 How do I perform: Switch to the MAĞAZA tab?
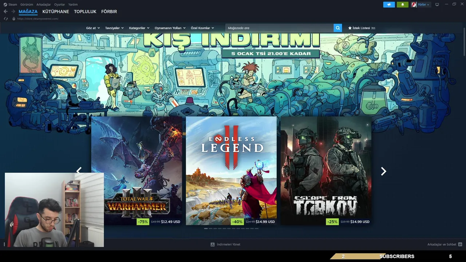pyautogui.click(x=28, y=12)
